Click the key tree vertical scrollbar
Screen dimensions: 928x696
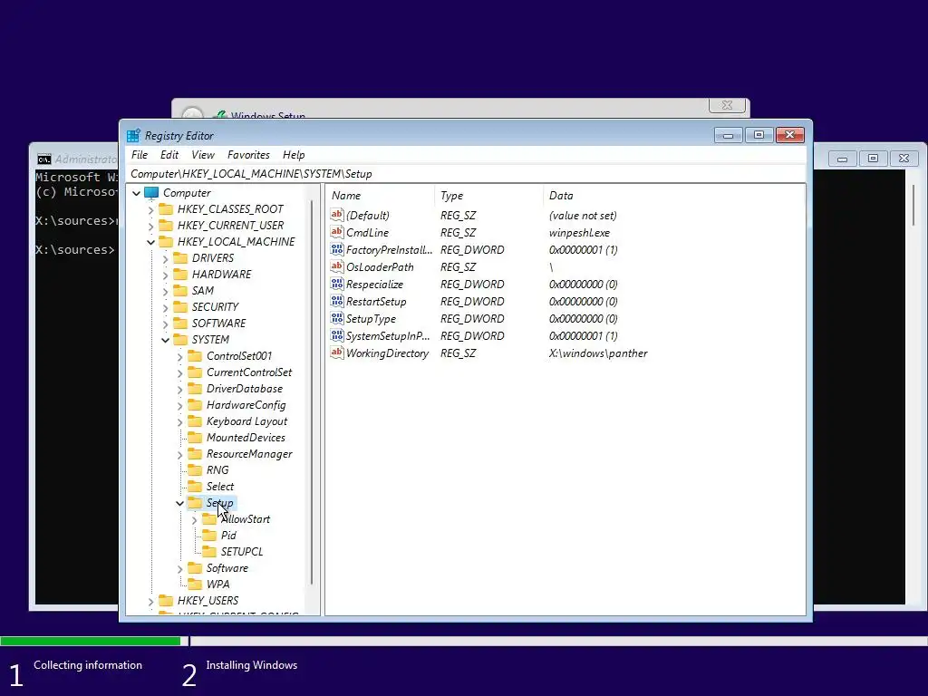(312, 391)
